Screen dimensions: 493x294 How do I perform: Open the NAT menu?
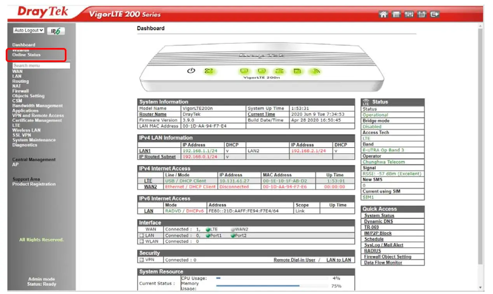click(x=16, y=86)
